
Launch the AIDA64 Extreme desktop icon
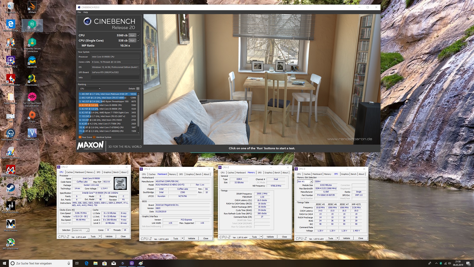(11, 171)
